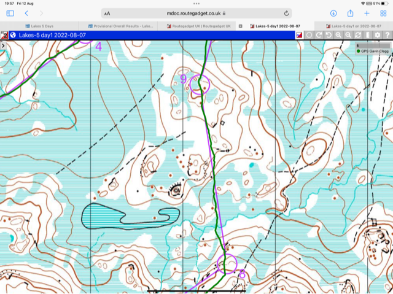Screen dimensions: 393x294
Task: Toggle the circle control in Routegadget toolbar
Action: pyautogui.click(x=309, y=36)
